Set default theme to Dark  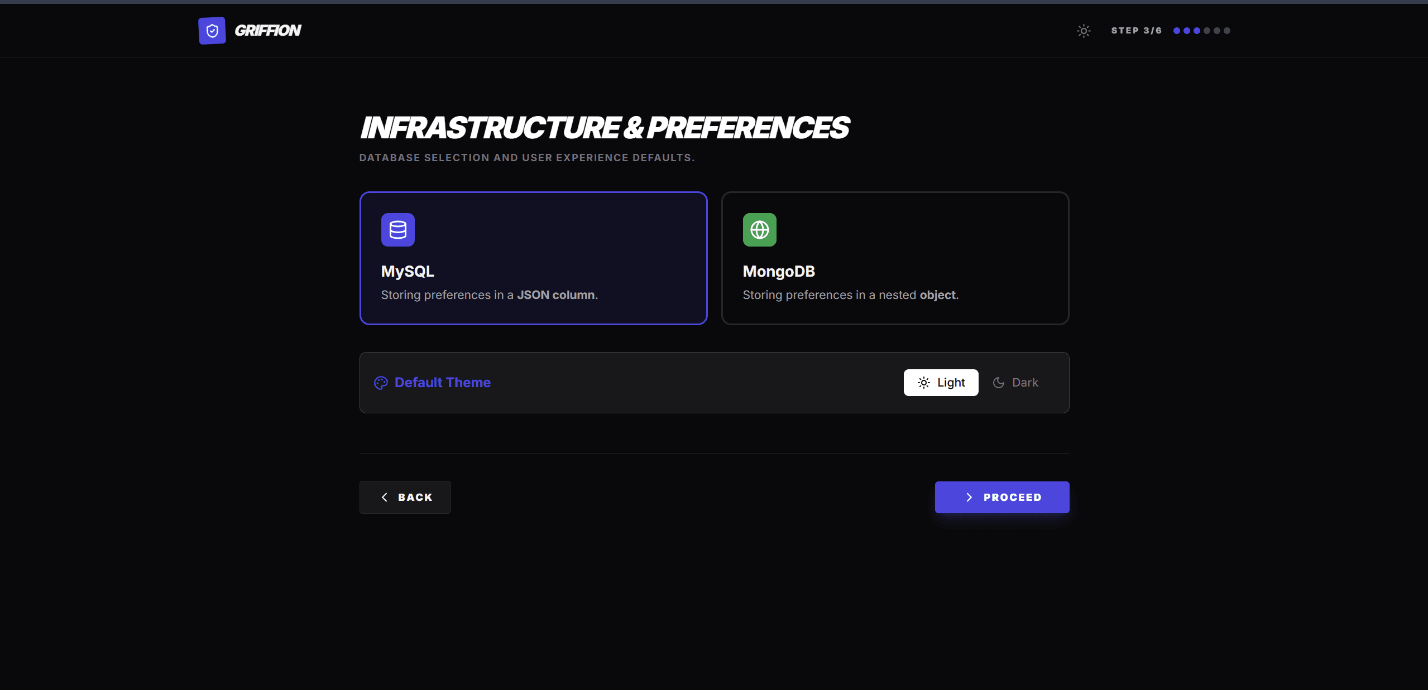coord(1016,383)
